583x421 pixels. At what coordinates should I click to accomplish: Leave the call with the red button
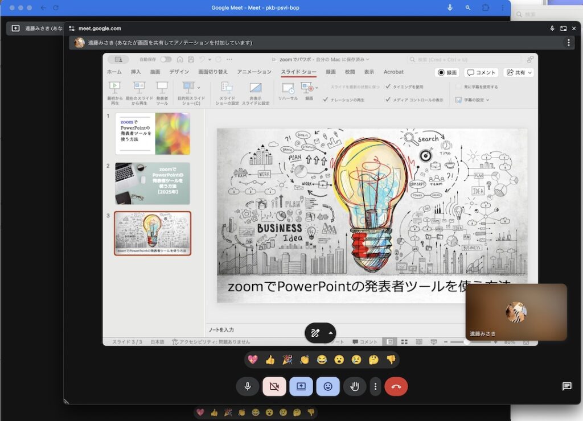pyautogui.click(x=396, y=386)
